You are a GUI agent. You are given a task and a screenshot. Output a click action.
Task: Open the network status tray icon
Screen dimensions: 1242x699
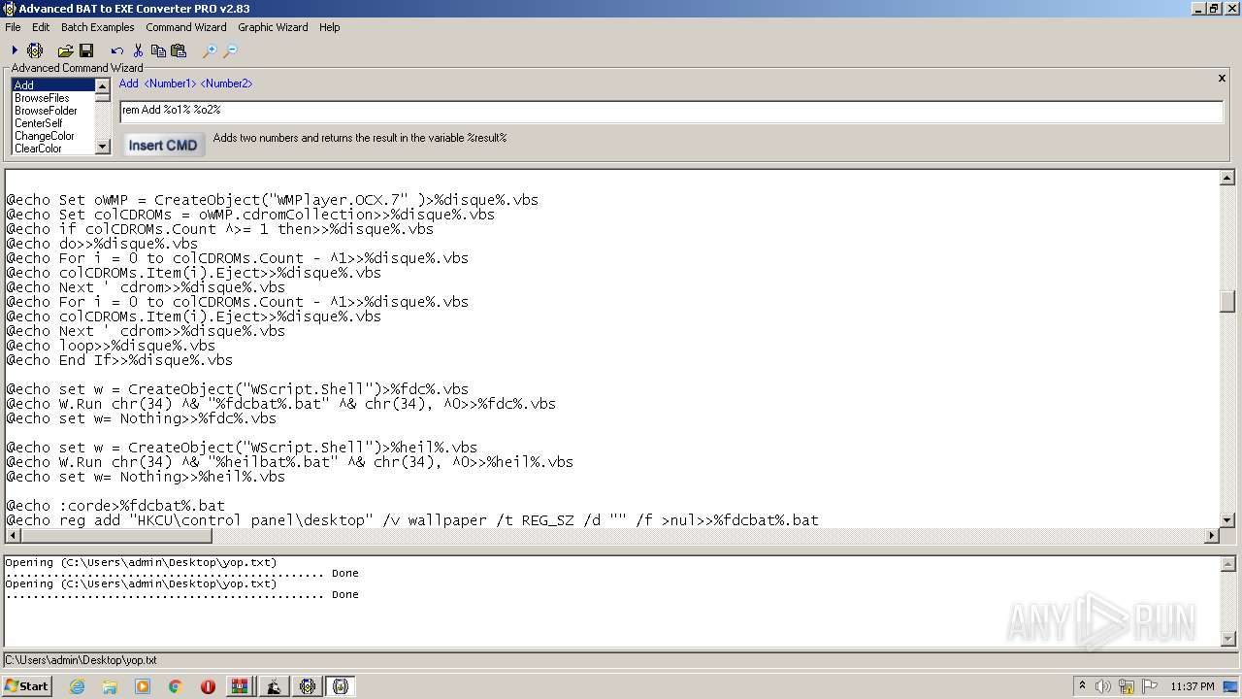pos(1128,686)
